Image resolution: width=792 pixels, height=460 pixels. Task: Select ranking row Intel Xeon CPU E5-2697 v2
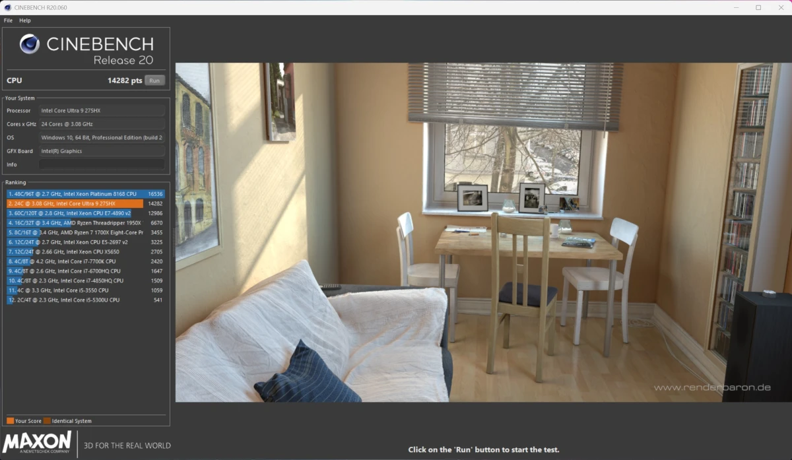click(86, 242)
